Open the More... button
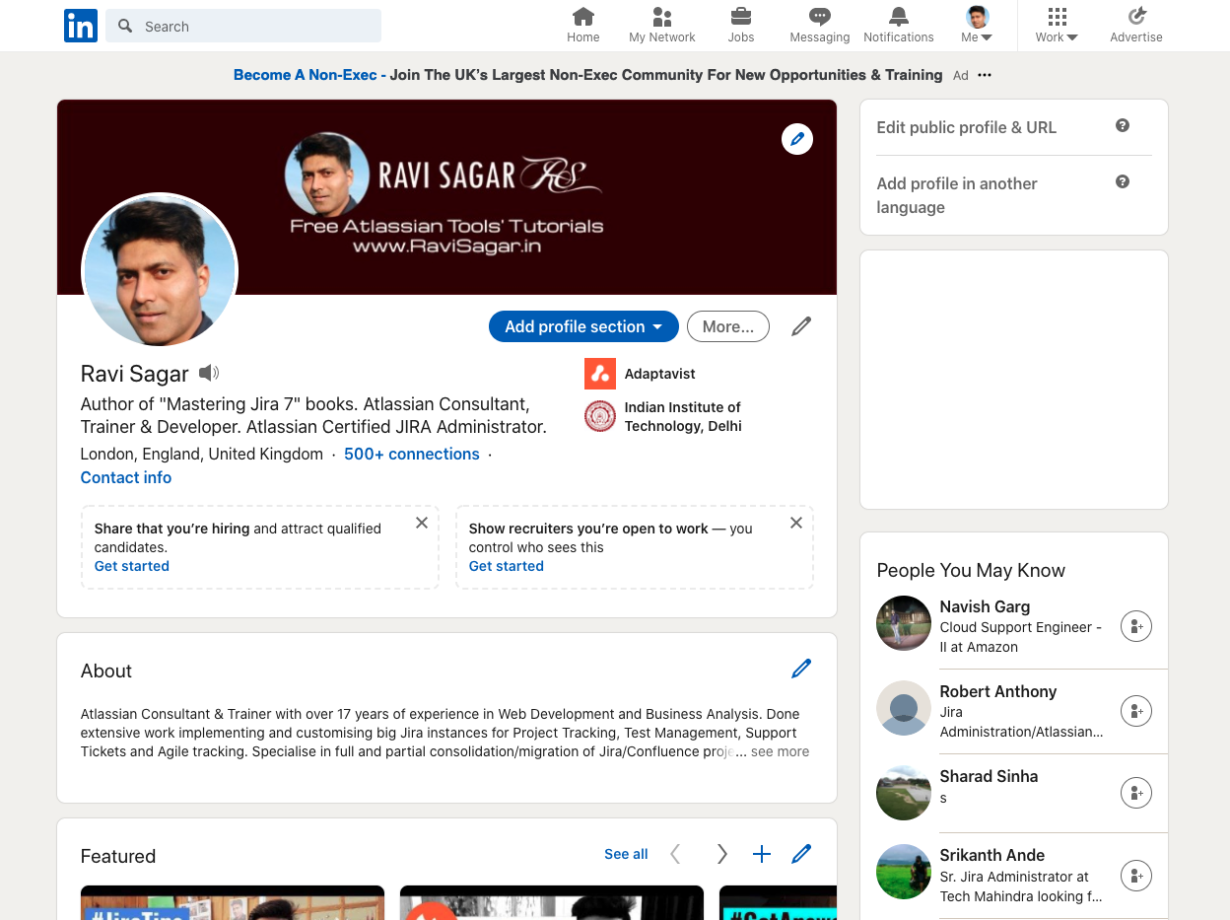This screenshot has width=1230, height=920. coord(728,326)
